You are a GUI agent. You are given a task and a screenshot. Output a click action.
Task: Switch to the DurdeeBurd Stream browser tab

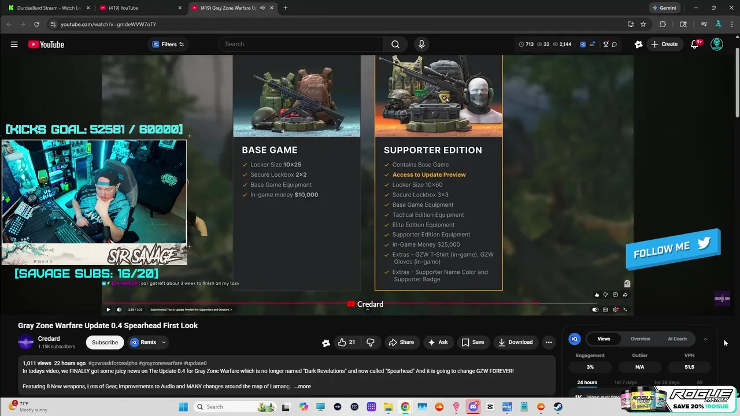(49, 8)
